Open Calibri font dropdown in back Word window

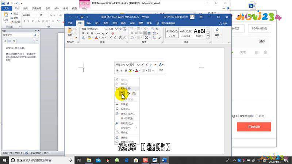38,15
